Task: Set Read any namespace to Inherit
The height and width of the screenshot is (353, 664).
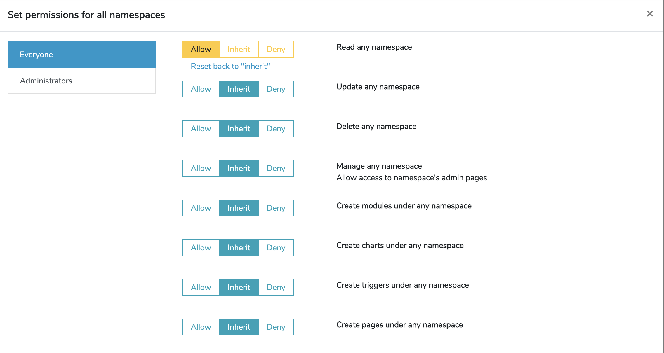Action: pyautogui.click(x=239, y=49)
